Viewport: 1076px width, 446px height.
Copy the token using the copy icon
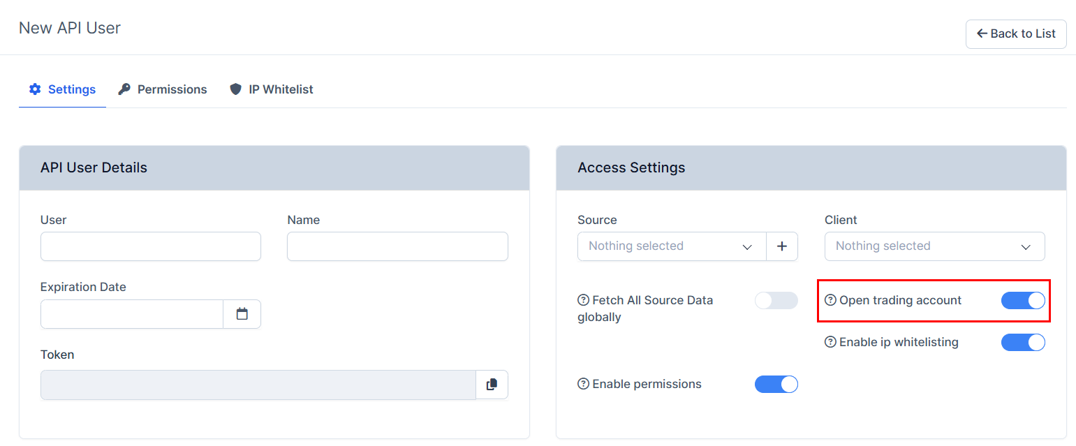click(x=492, y=385)
